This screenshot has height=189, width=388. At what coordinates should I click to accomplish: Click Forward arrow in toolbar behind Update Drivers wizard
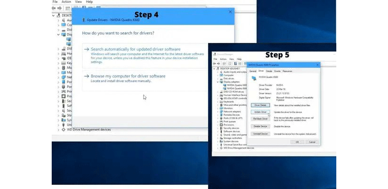point(59,8)
